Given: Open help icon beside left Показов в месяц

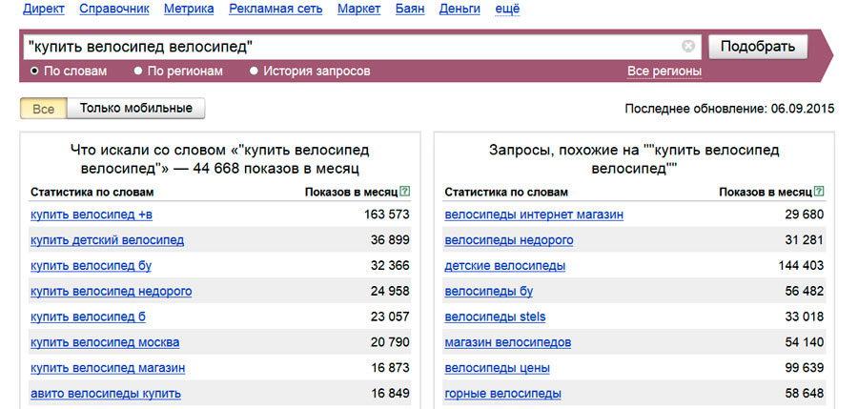Looking at the screenshot, I should click(404, 192).
